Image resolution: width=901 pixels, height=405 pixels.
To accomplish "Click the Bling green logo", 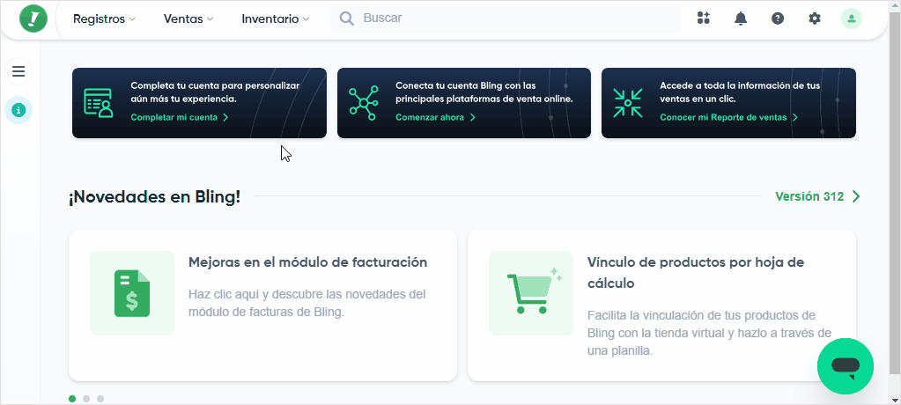I will pyautogui.click(x=33, y=18).
